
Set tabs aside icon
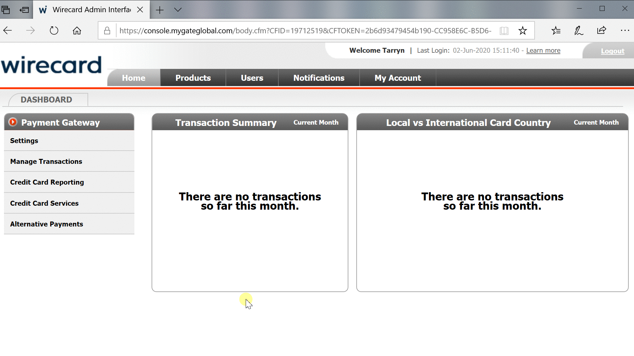24,10
